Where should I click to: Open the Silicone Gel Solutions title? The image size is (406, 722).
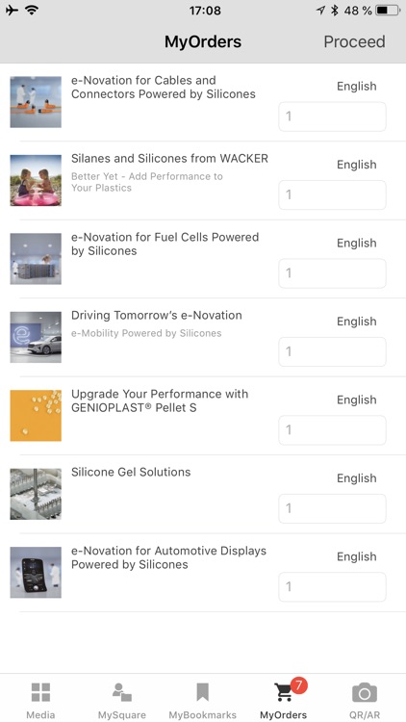point(131,472)
